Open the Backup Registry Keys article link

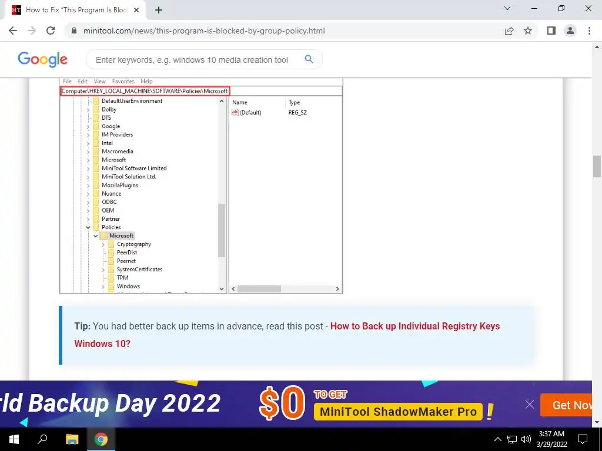(287, 335)
